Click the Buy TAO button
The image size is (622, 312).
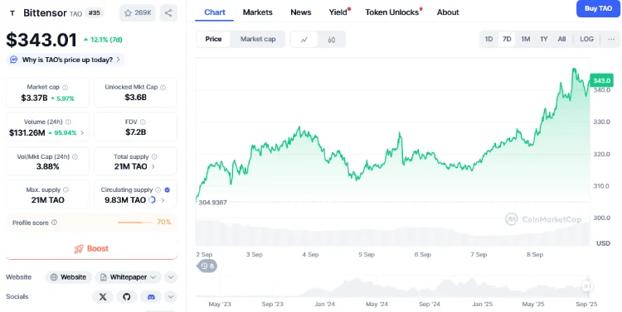[x=598, y=8]
